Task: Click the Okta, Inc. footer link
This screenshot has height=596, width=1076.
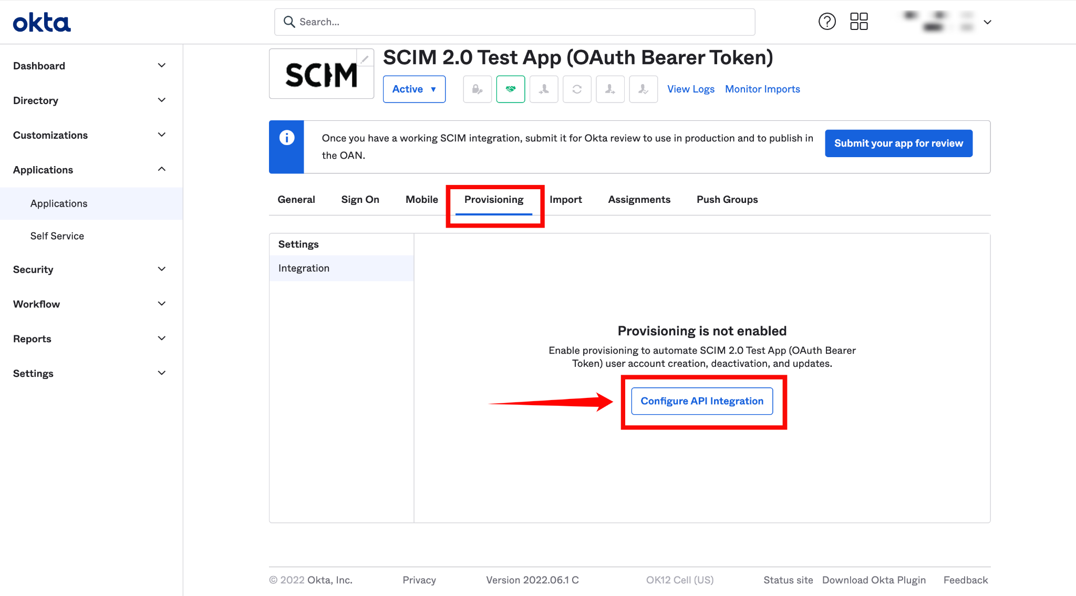Action: tap(329, 580)
